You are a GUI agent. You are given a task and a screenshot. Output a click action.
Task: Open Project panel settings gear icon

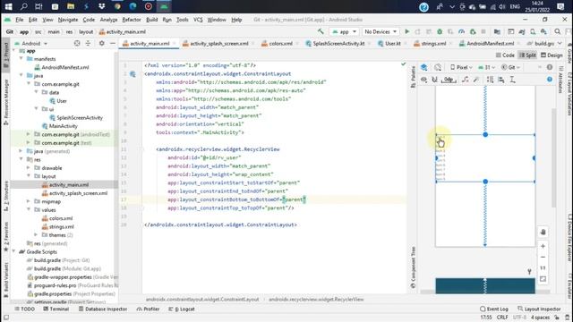coord(101,43)
